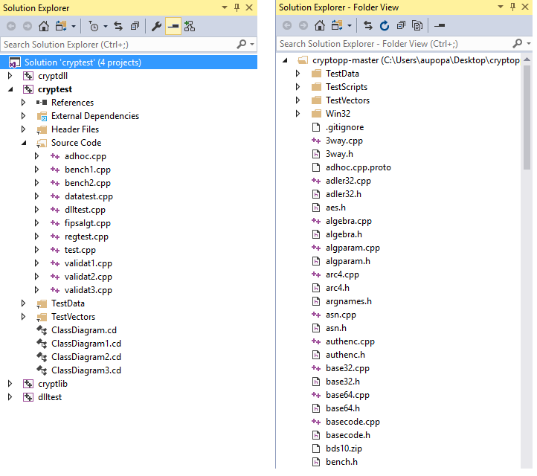Open Pending Changes Filter clock icon
Screen dimensions: 537x476
click(x=94, y=26)
